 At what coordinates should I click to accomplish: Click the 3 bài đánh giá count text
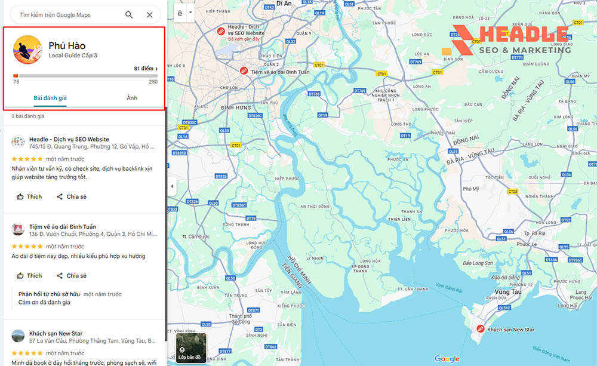pos(28,116)
